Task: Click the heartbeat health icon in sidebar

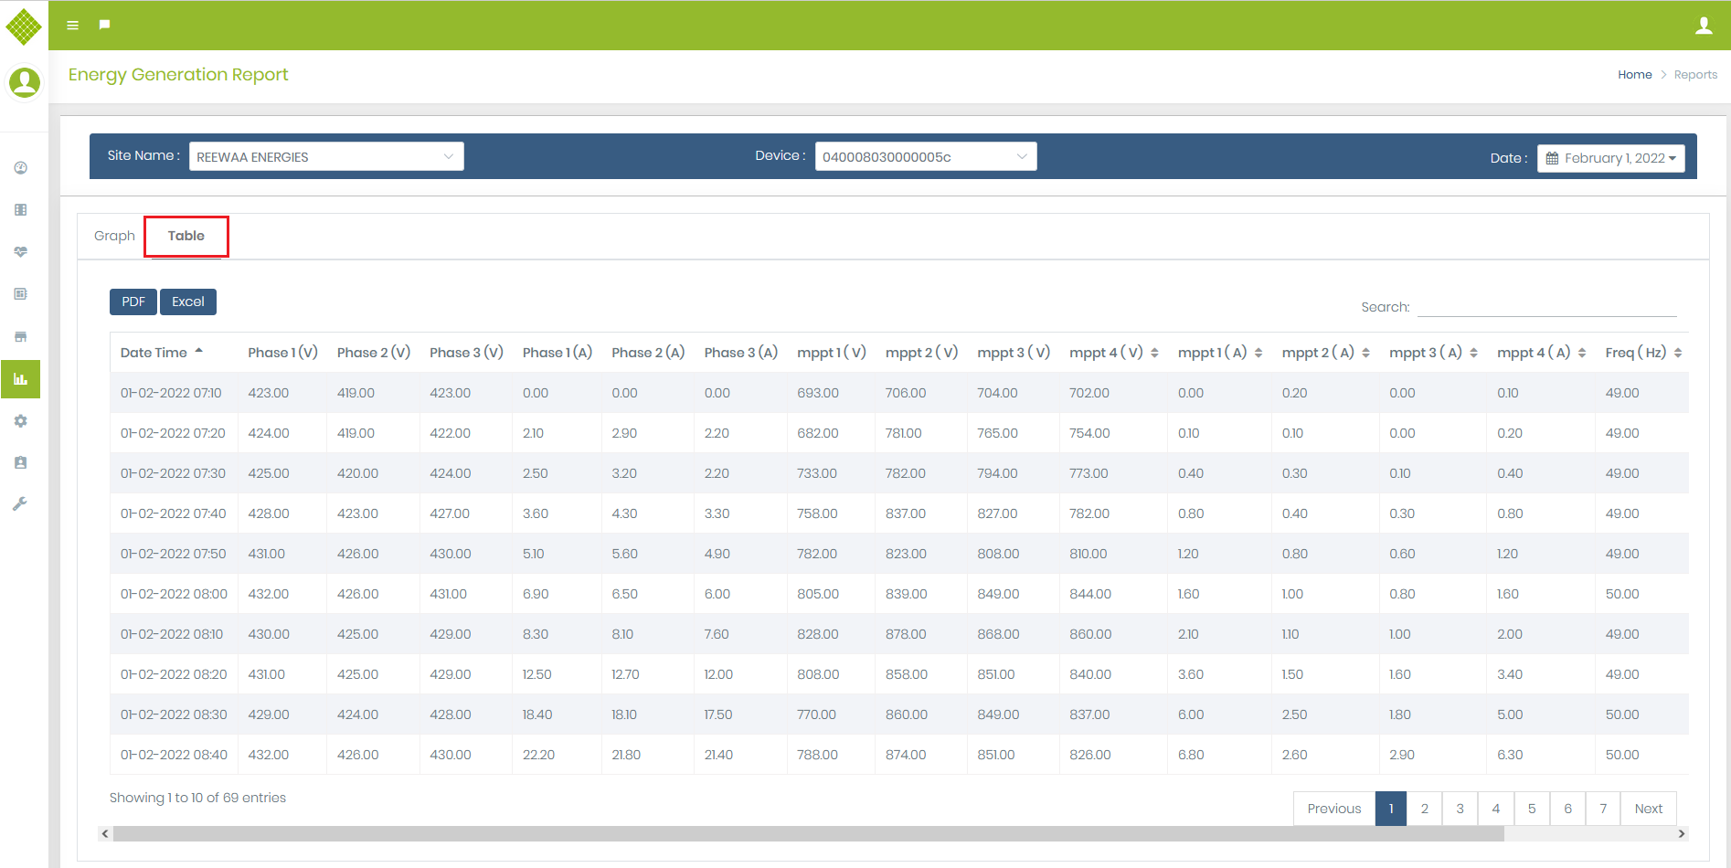Action: pyautogui.click(x=20, y=252)
